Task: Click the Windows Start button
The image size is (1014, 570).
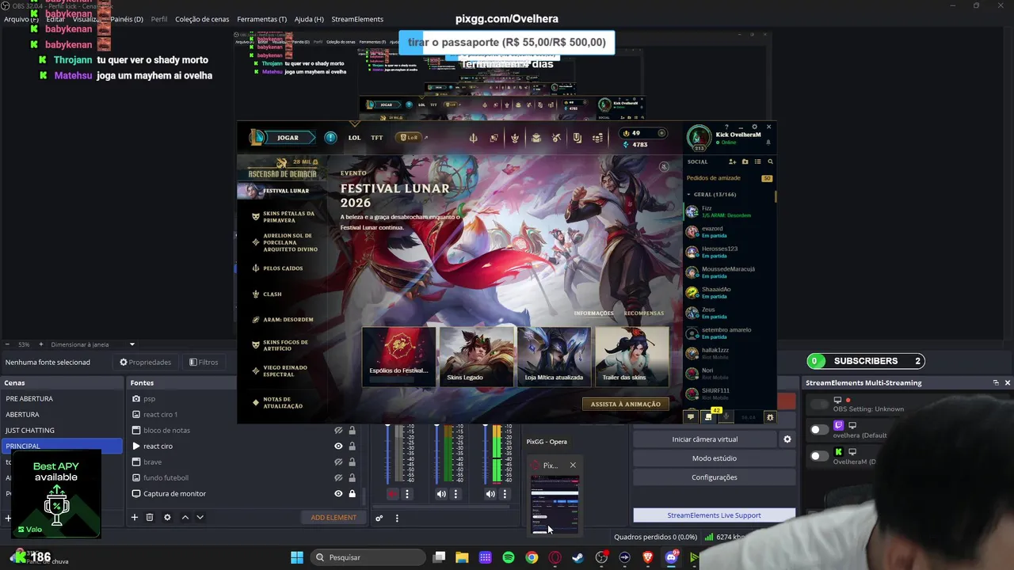Action: [297, 557]
